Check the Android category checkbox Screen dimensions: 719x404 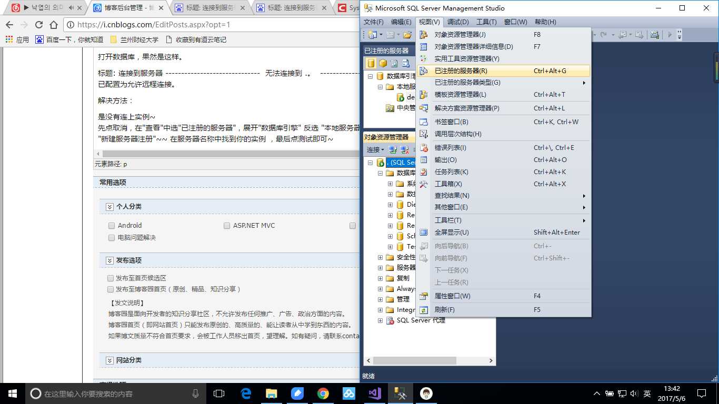112,226
